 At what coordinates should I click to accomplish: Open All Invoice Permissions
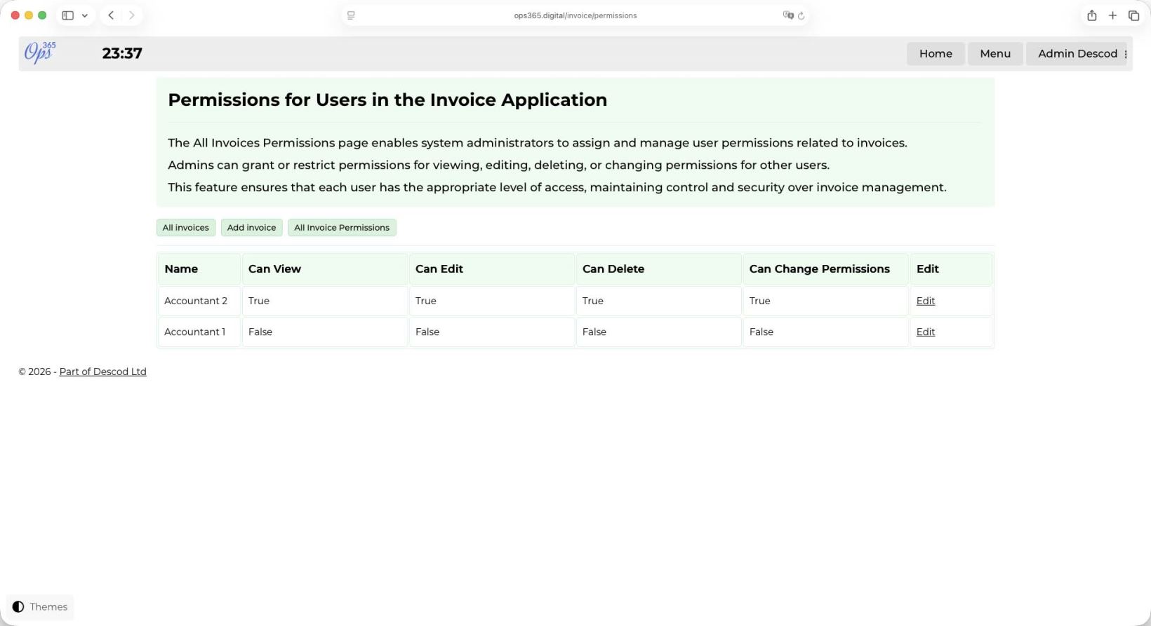342,228
